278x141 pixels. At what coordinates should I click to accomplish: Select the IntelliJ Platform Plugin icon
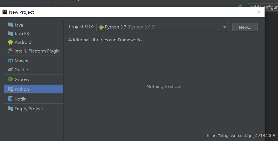click(10, 51)
